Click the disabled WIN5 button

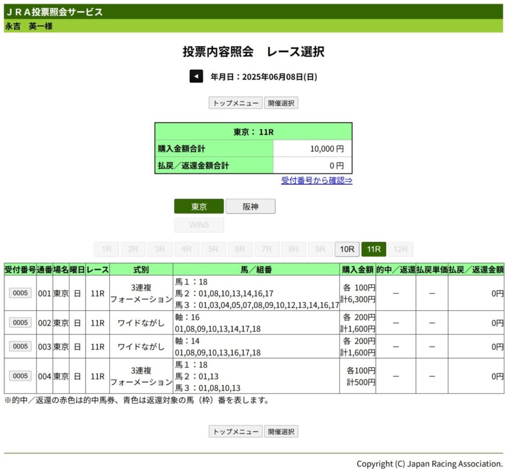point(199,225)
